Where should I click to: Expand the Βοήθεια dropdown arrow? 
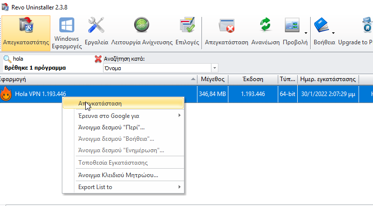click(333, 33)
